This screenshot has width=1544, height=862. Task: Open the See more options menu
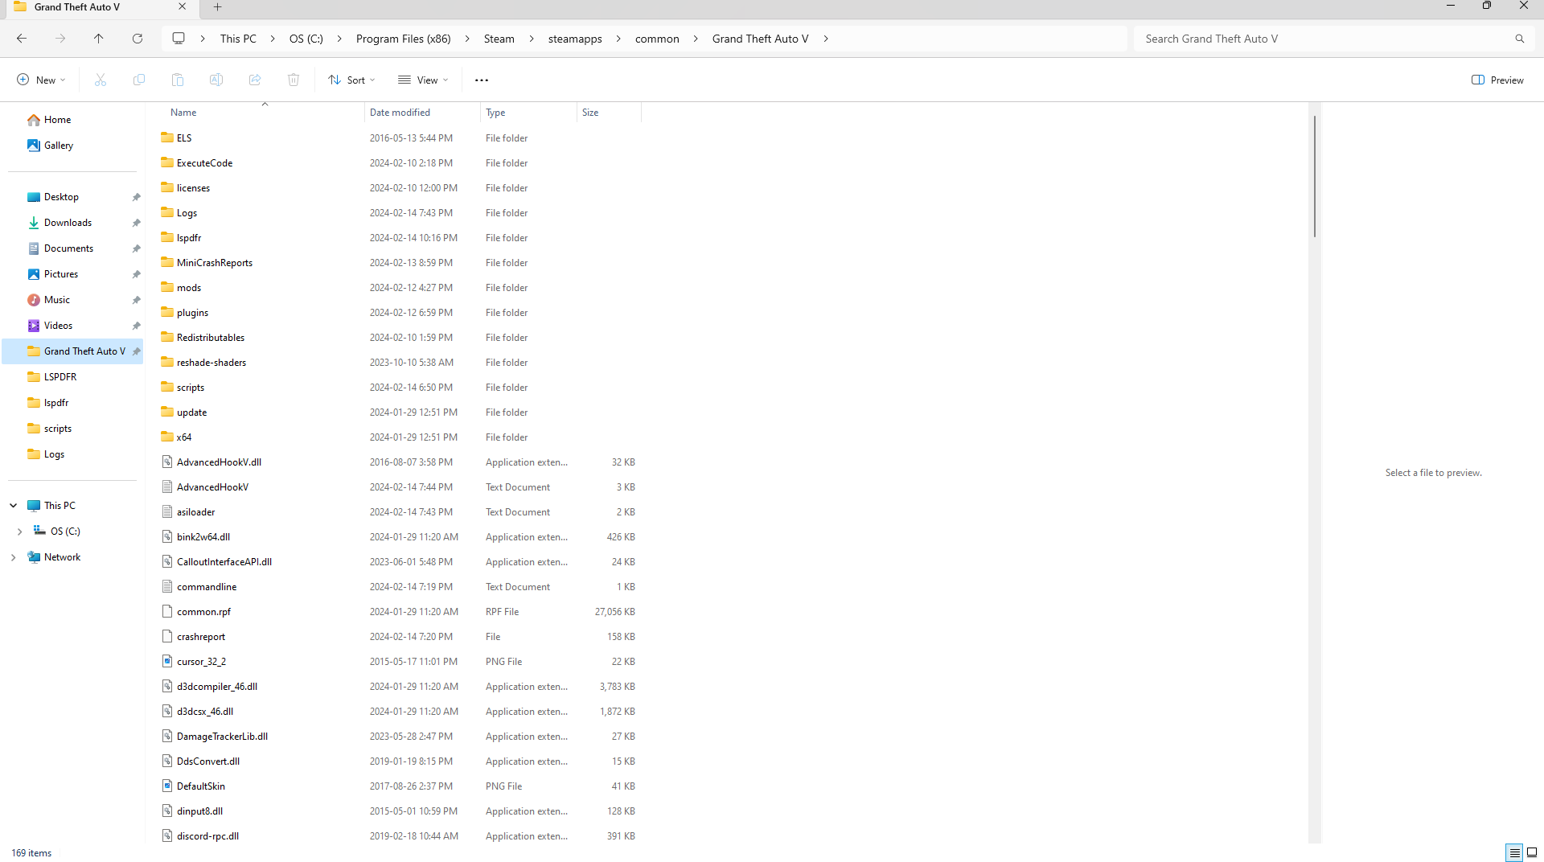tap(482, 80)
